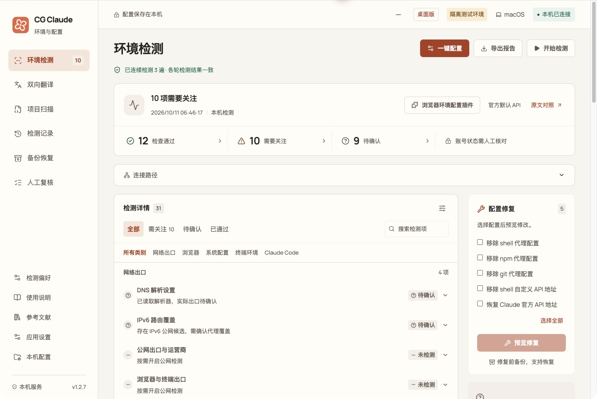Viewport: 597px width, 399px height.
Task: Expand the 9 待确认 summary
Action: point(385,141)
